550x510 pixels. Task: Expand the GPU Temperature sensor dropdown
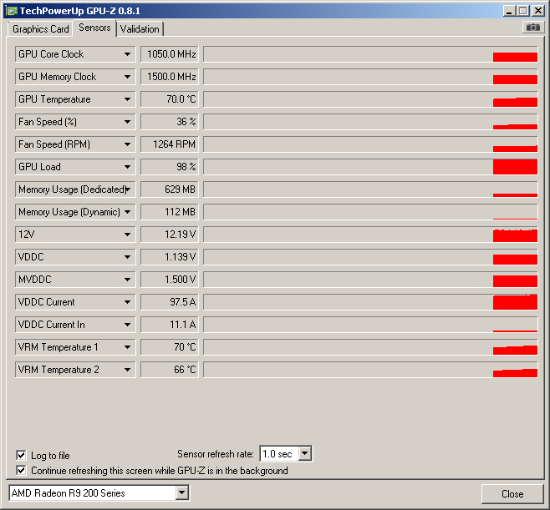click(x=127, y=99)
